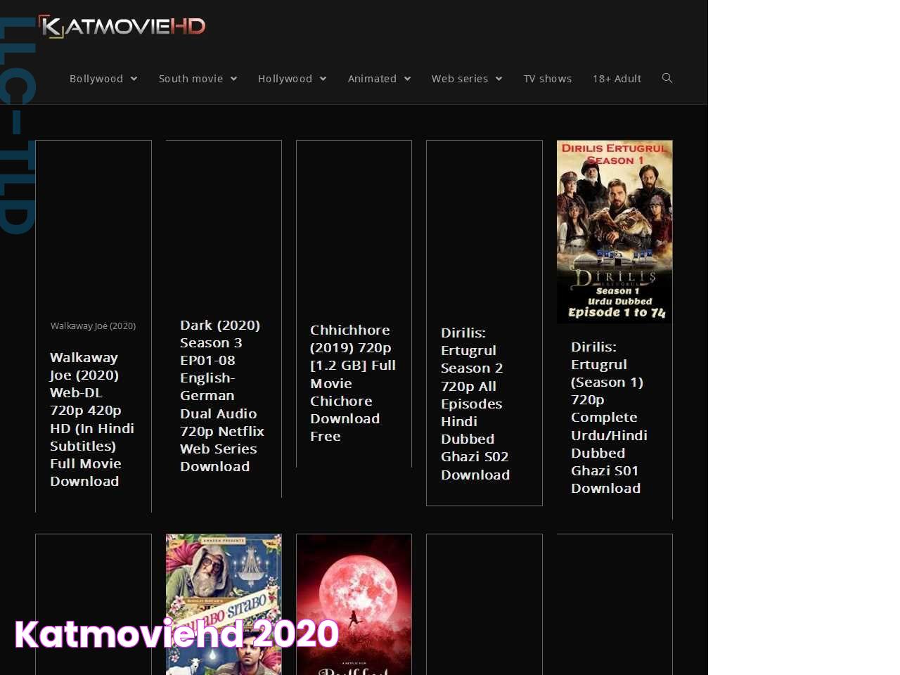Expand the Animated dropdown arrow

[407, 79]
